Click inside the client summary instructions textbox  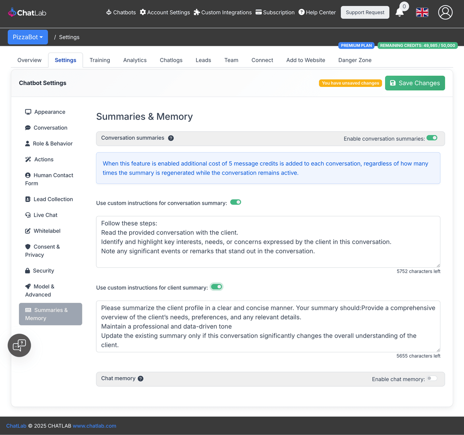click(x=268, y=326)
